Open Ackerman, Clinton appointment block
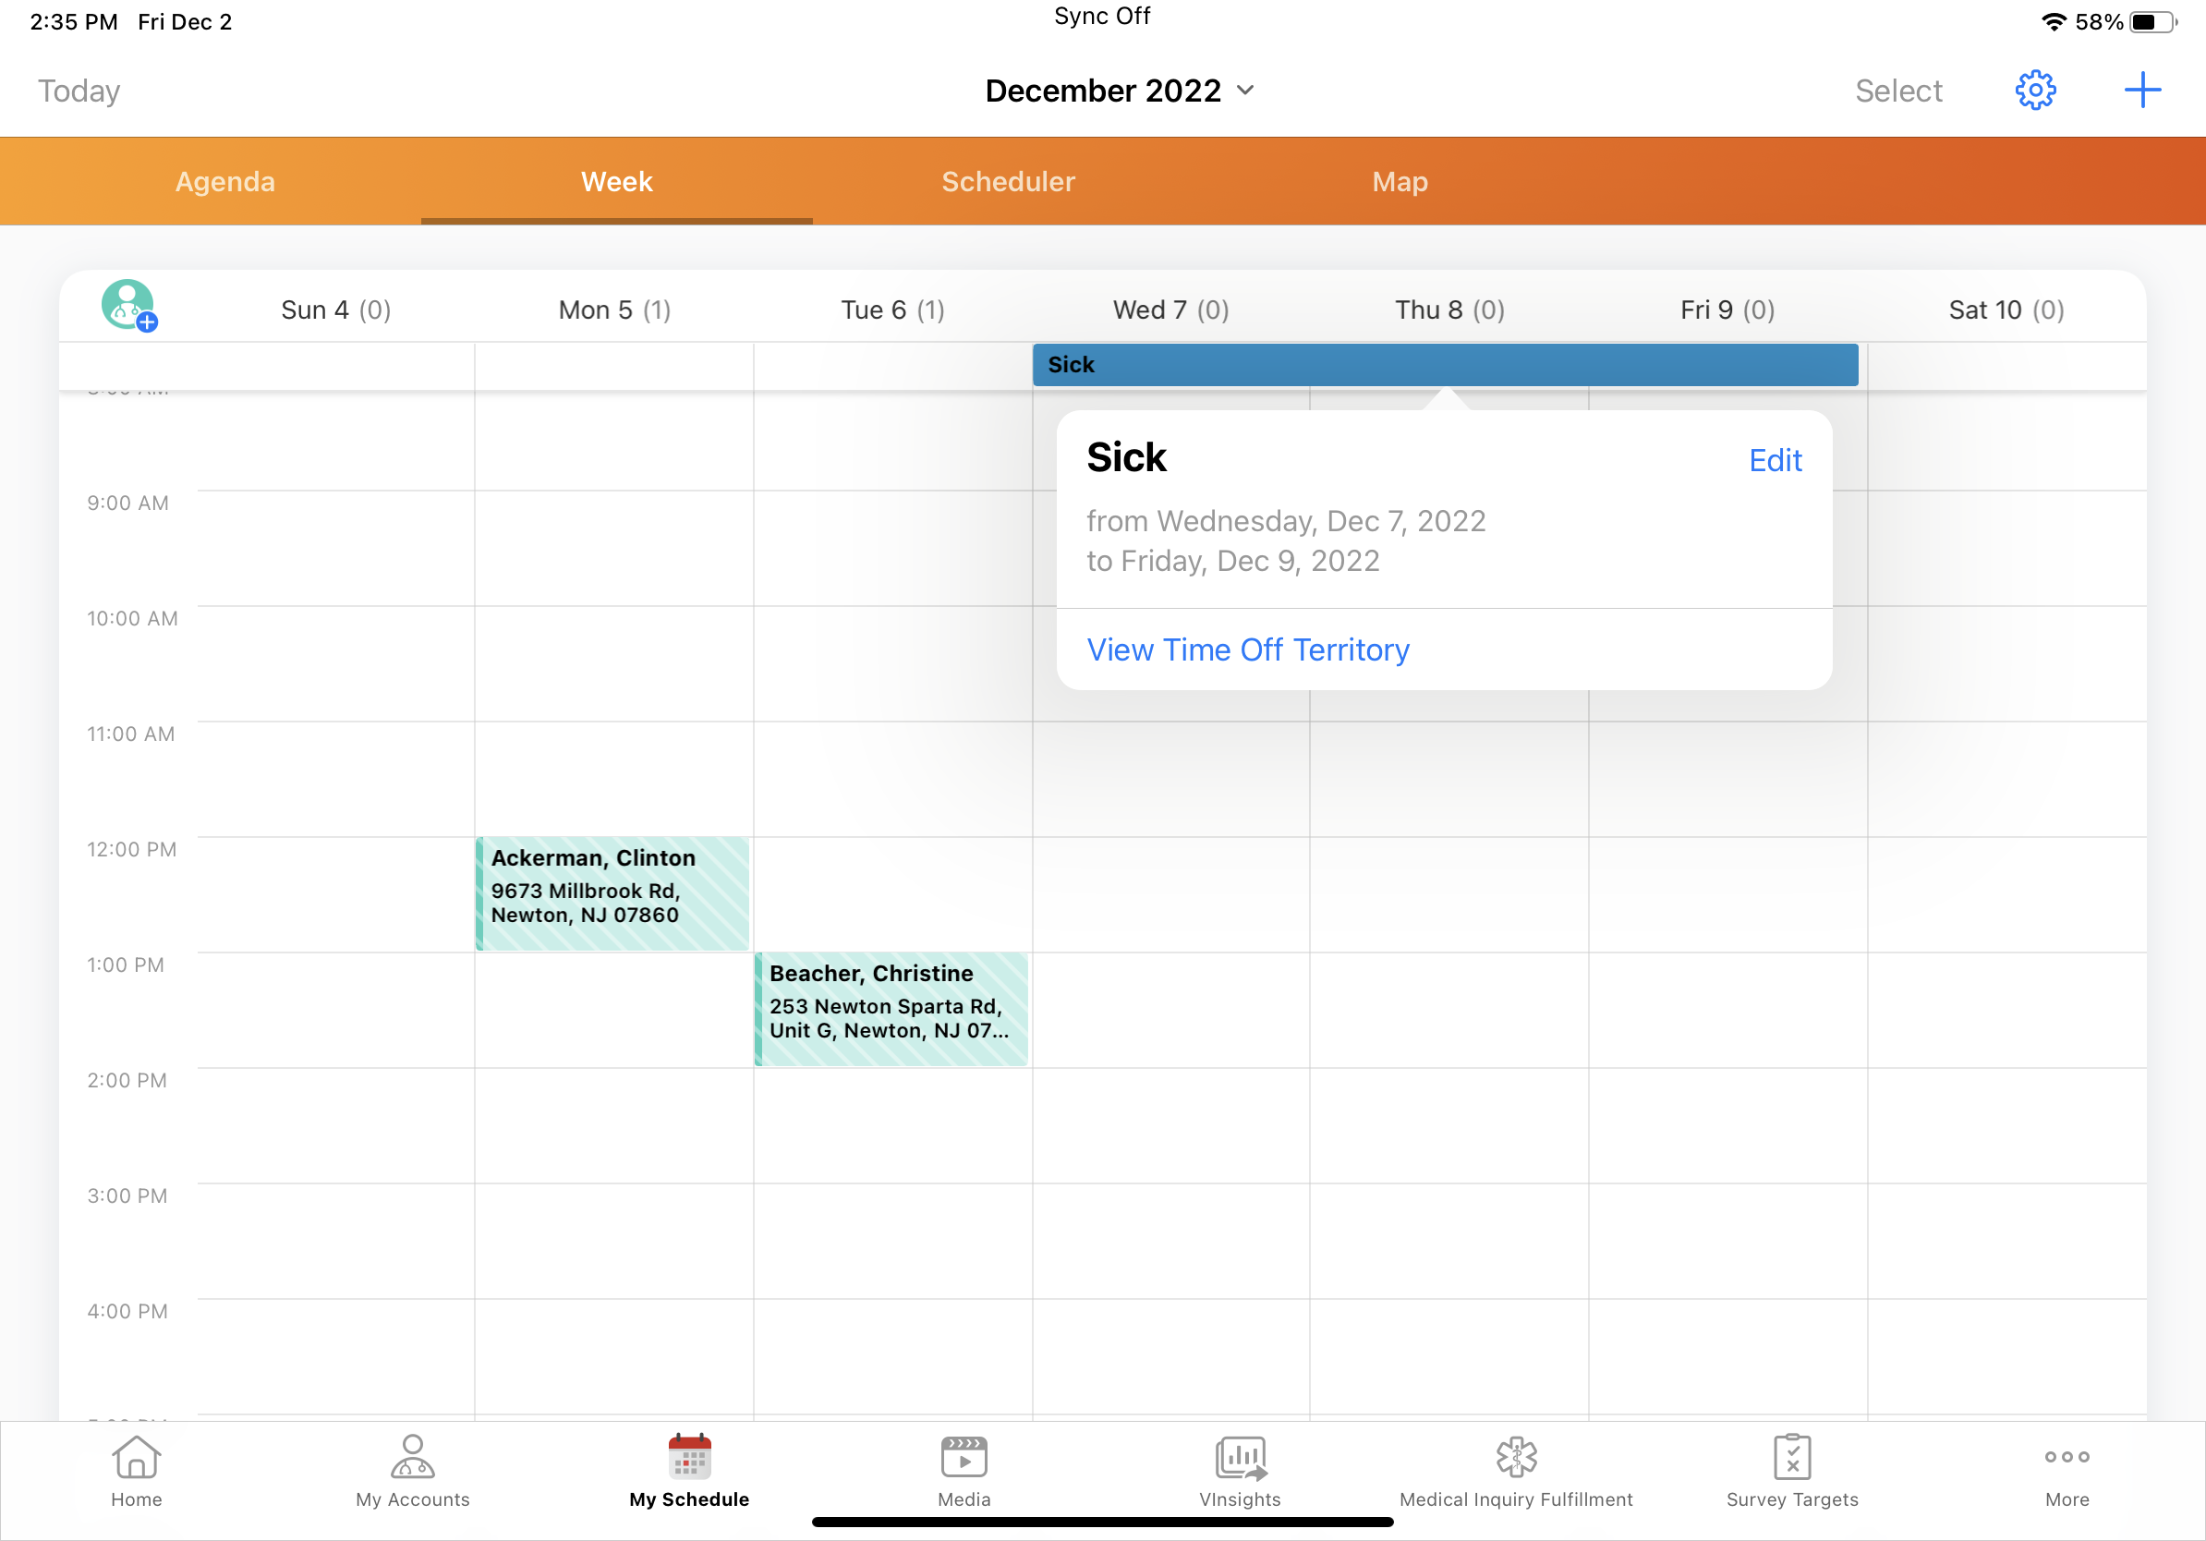This screenshot has height=1541, width=2206. click(613, 892)
